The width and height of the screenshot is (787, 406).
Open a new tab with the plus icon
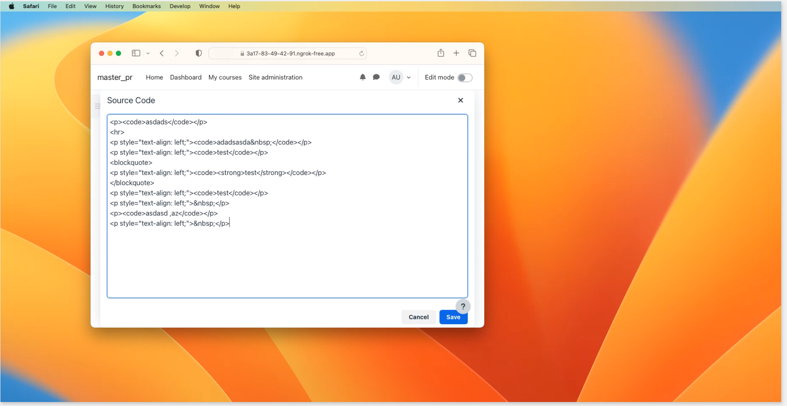click(456, 53)
